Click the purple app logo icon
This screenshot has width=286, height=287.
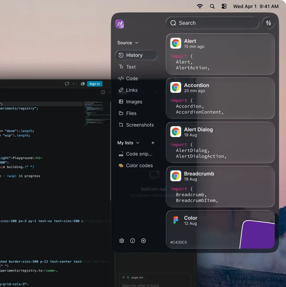click(x=119, y=24)
